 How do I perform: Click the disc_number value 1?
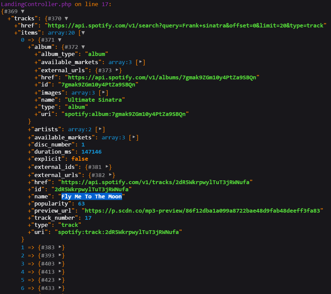[x=83, y=145]
